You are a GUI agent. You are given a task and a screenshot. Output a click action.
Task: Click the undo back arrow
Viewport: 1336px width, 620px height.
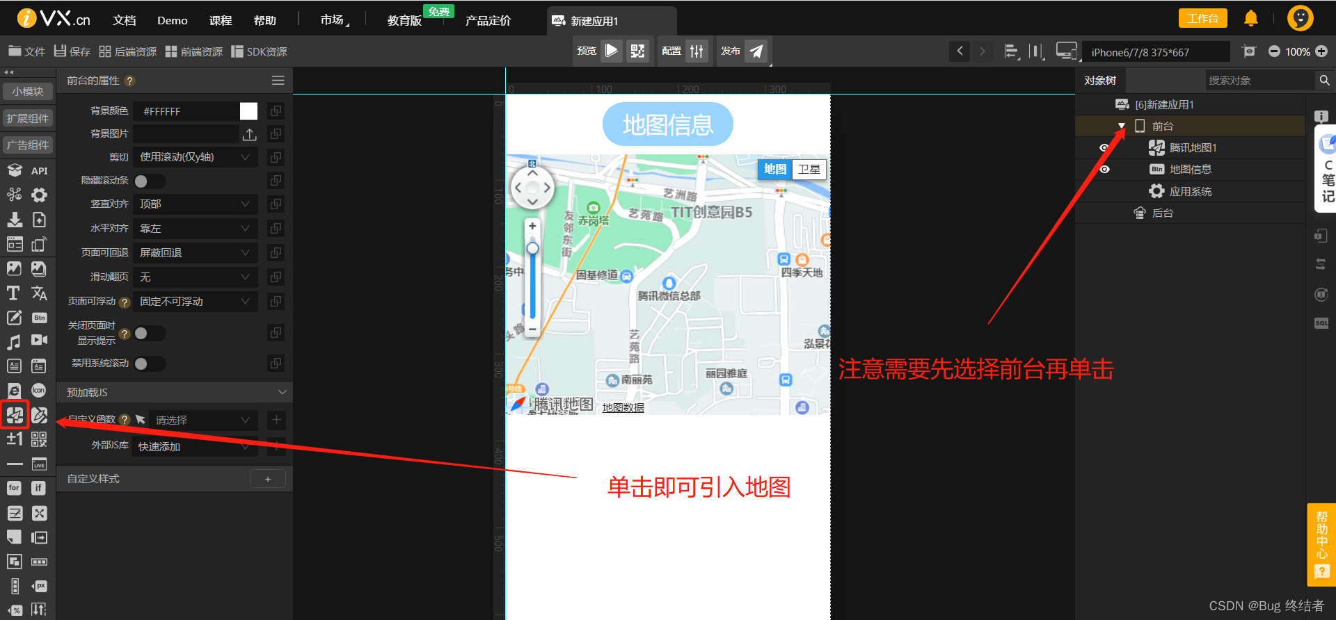(960, 51)
